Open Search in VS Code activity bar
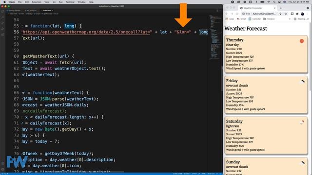312x175 pixels. point(2,17)
